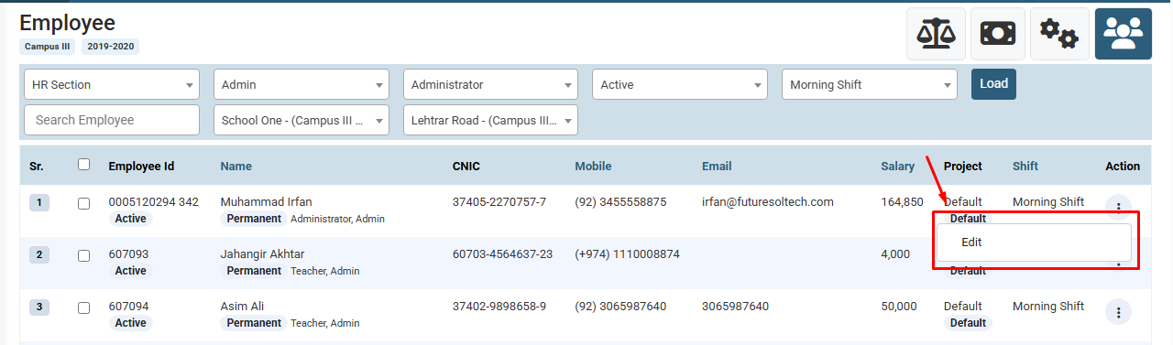Open action menu for Muhammad Irfan
1173x345 pixels.
(1118, 208)
